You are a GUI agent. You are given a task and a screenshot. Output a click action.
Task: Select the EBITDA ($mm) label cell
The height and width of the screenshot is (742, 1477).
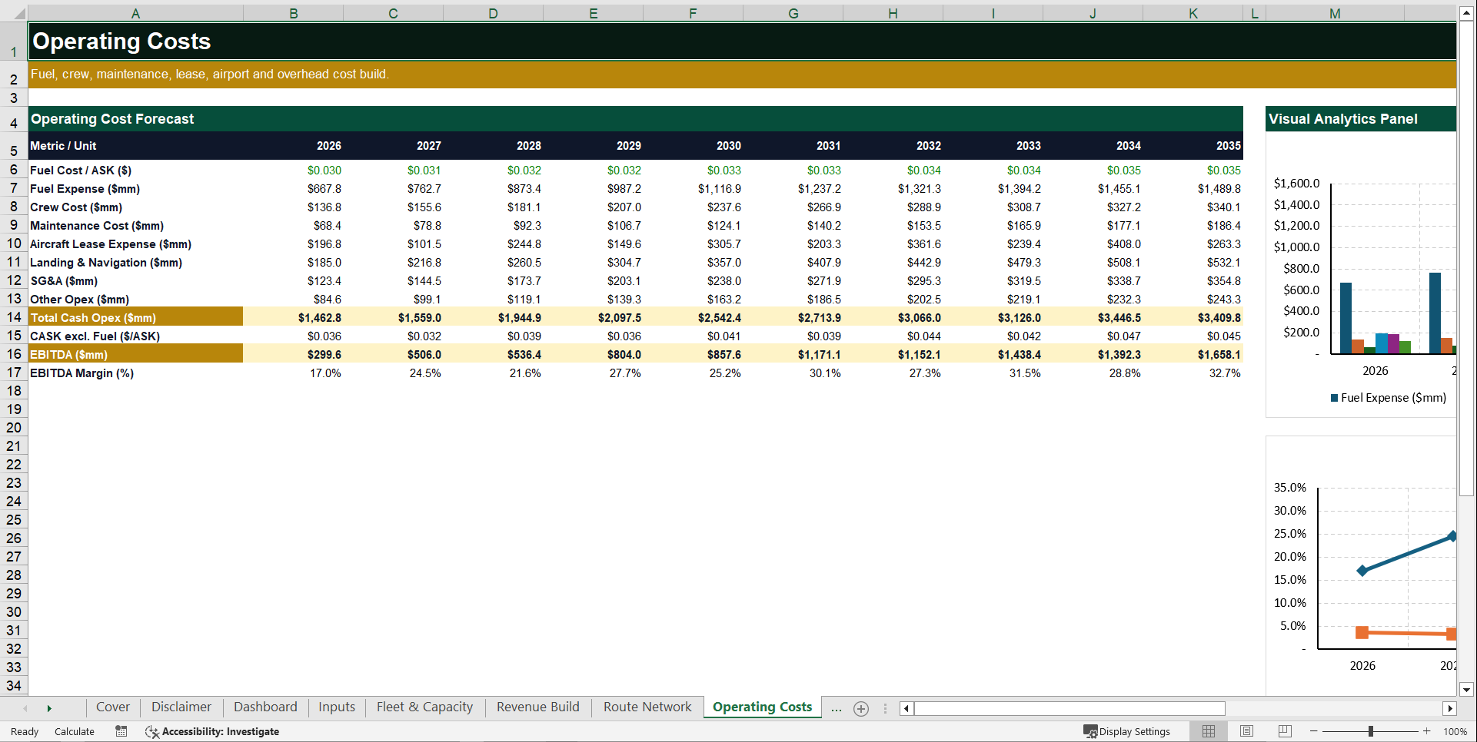tap(135, 354)
